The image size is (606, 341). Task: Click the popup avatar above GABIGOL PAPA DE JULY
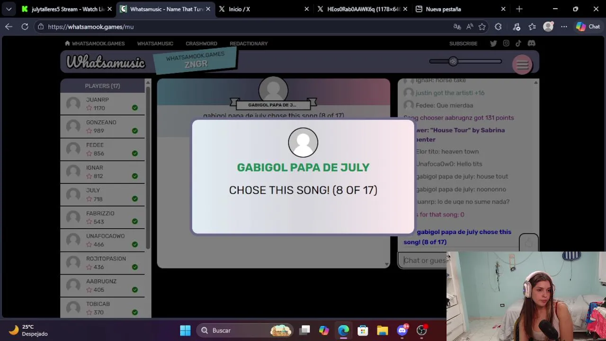[x=303, y=142]
